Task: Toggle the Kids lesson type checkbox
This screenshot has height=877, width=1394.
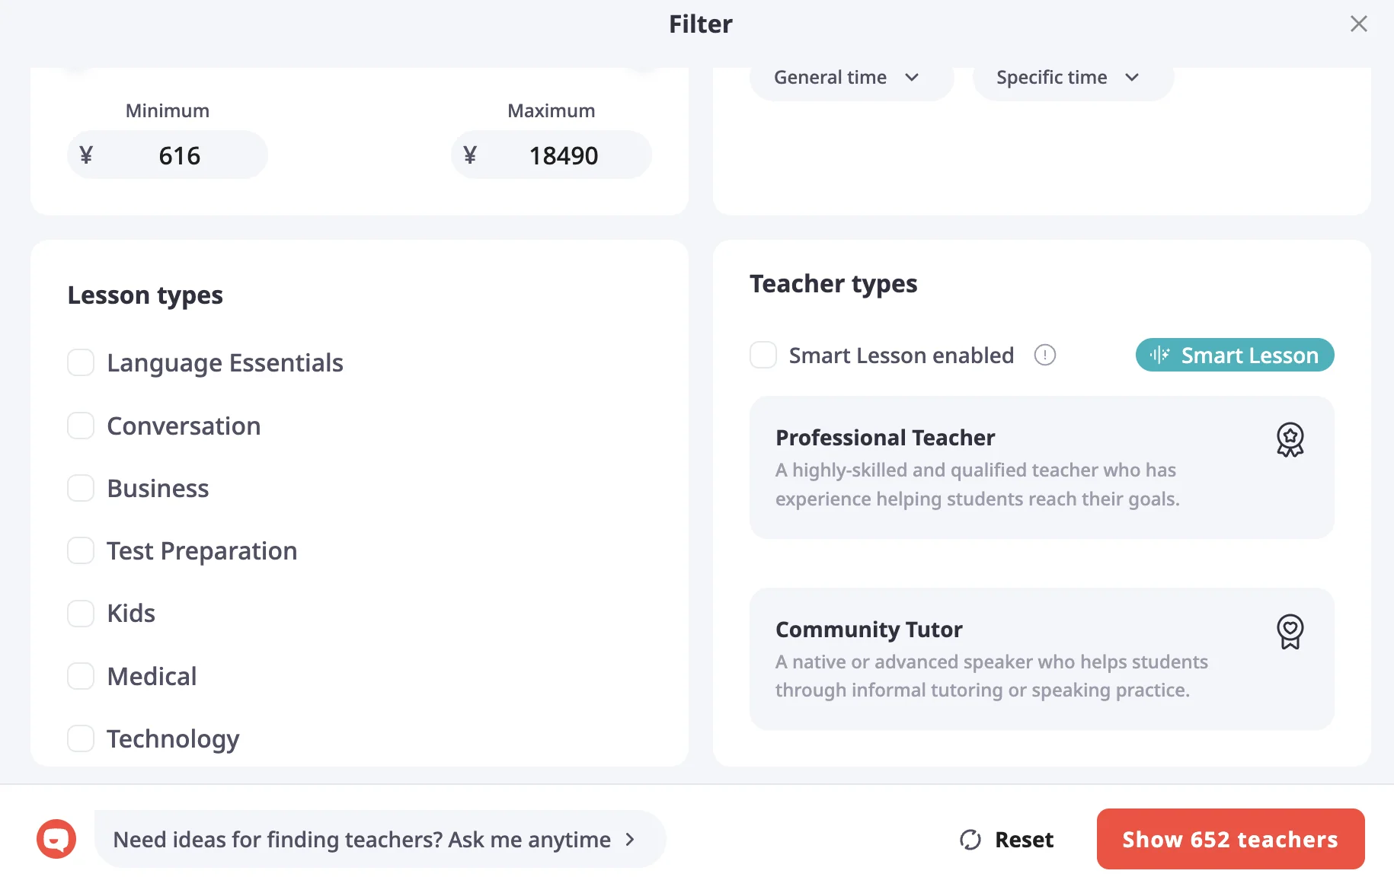Action: click(x=81, y=613)
